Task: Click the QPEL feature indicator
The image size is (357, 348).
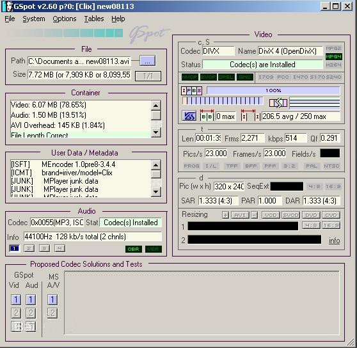Action: point(226,77)
